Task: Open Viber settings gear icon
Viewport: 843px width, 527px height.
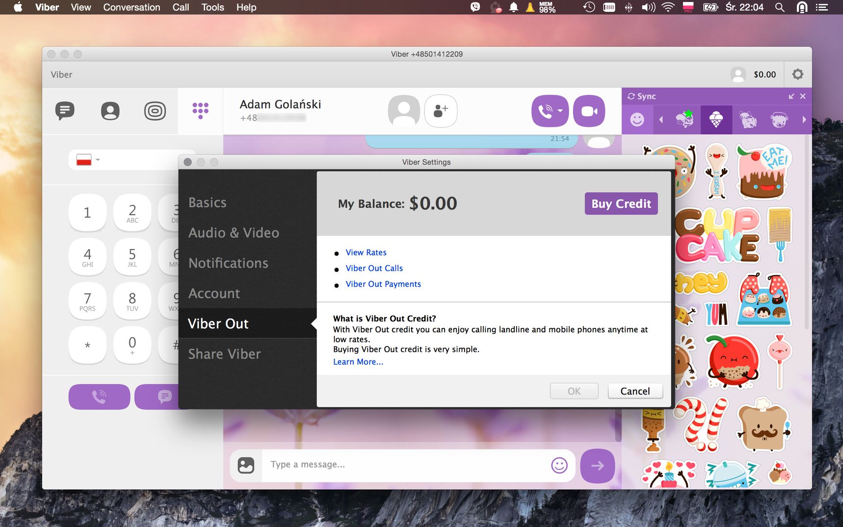Action: [798, 74]
